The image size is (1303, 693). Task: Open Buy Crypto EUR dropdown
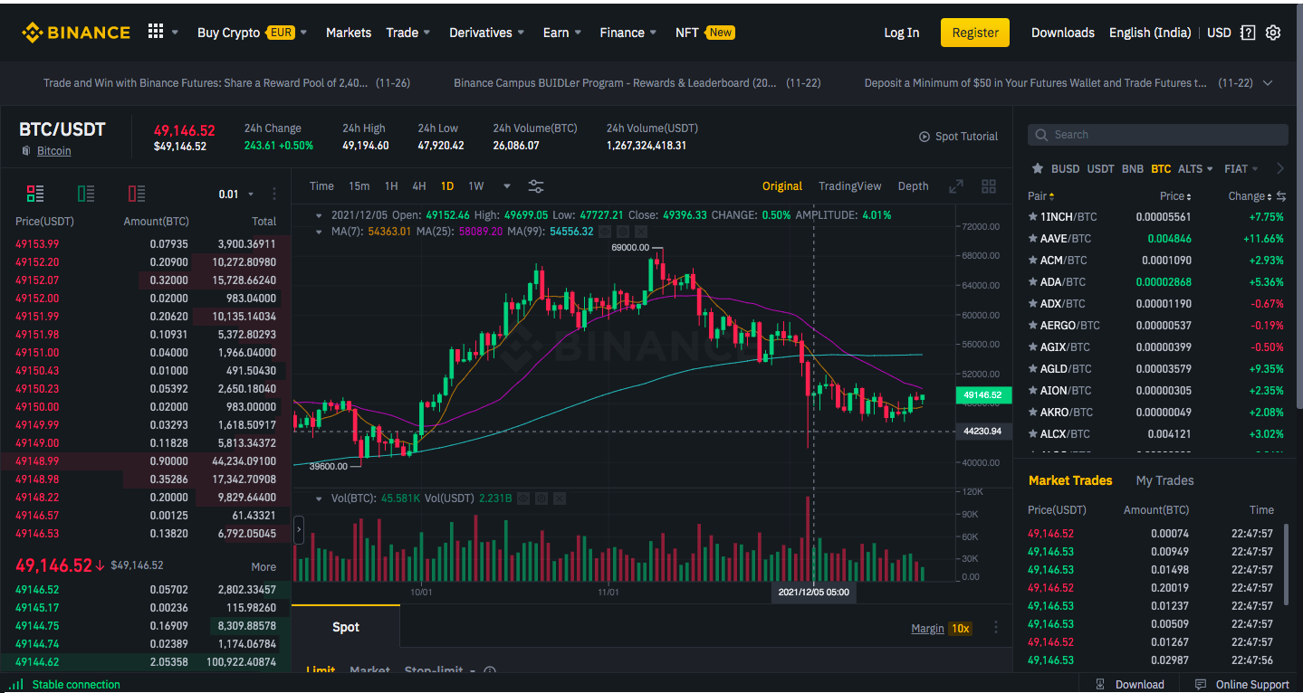[x=252, y=33]
